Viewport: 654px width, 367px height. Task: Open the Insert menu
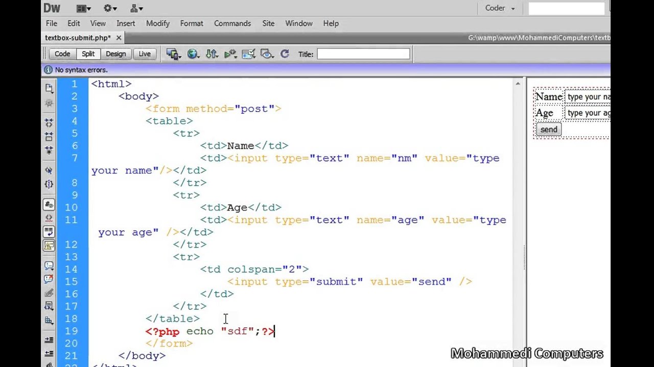click(126, 23)
